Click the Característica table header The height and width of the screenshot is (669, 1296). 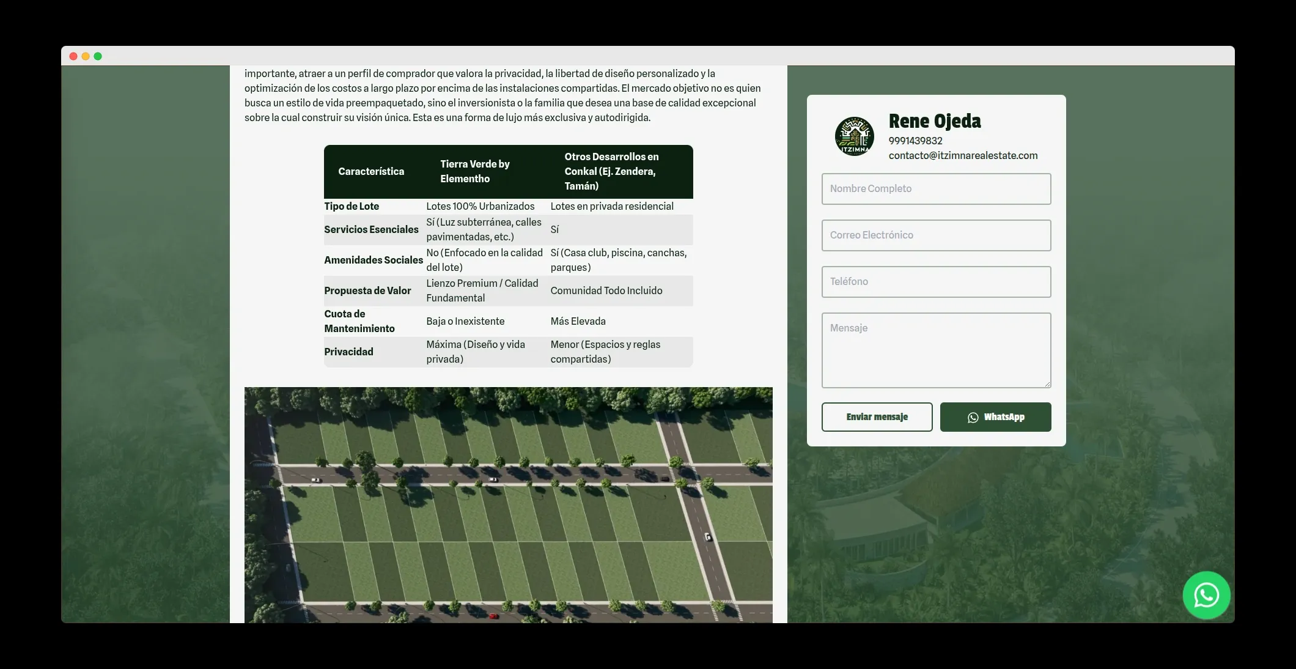pos(371,171)
